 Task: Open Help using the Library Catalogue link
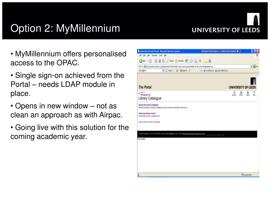tap(149, 122)
